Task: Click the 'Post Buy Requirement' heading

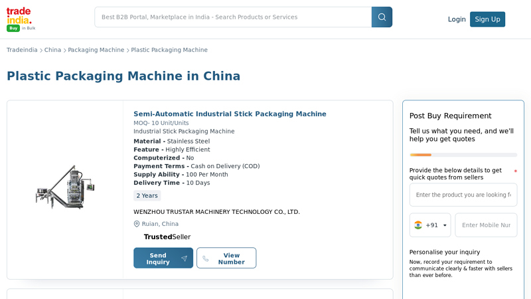Action: 451,116
